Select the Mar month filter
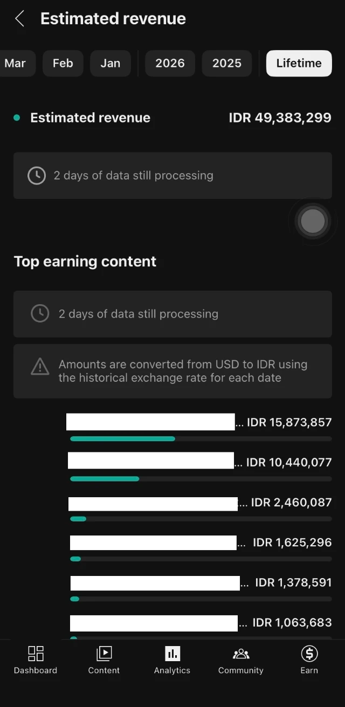This screenshot has height=707, width=345. [15, 63]
